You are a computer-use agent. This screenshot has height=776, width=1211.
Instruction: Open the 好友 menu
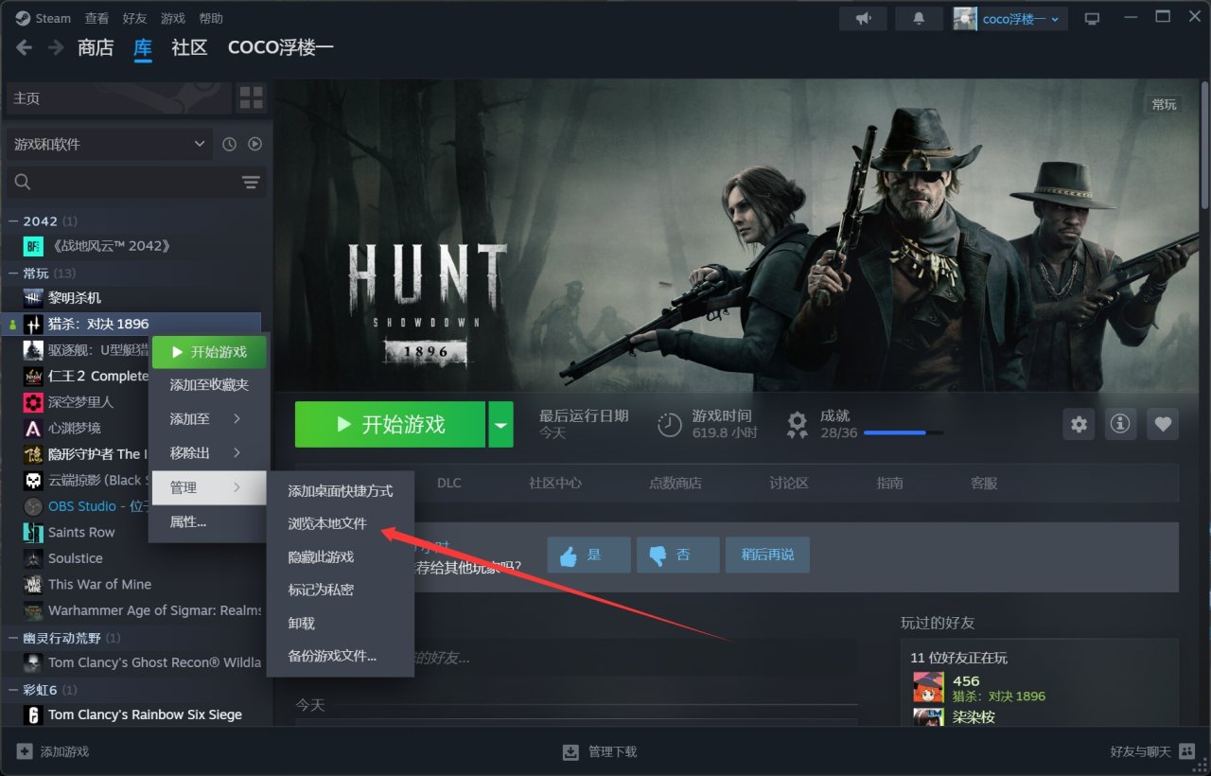[x=135, y=18]
